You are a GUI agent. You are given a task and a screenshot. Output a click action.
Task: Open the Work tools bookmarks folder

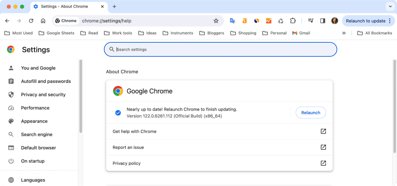click(x=118, y=33)
